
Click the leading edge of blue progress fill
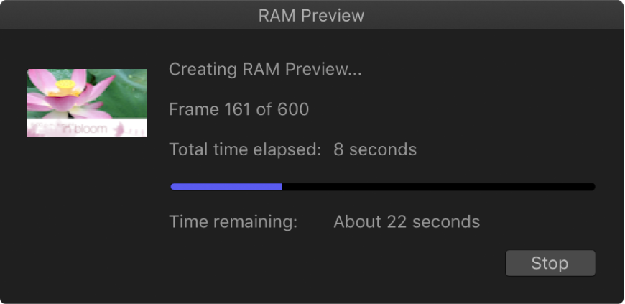281,187
